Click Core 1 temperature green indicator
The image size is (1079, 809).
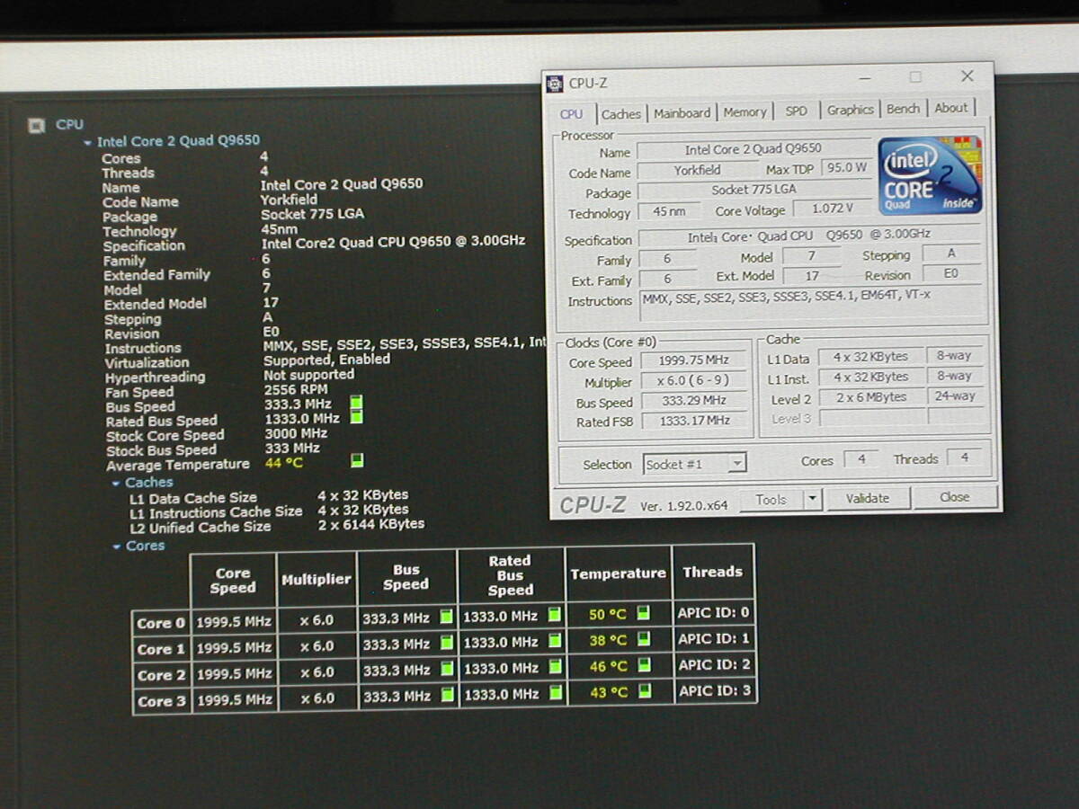tap(643, 640)
